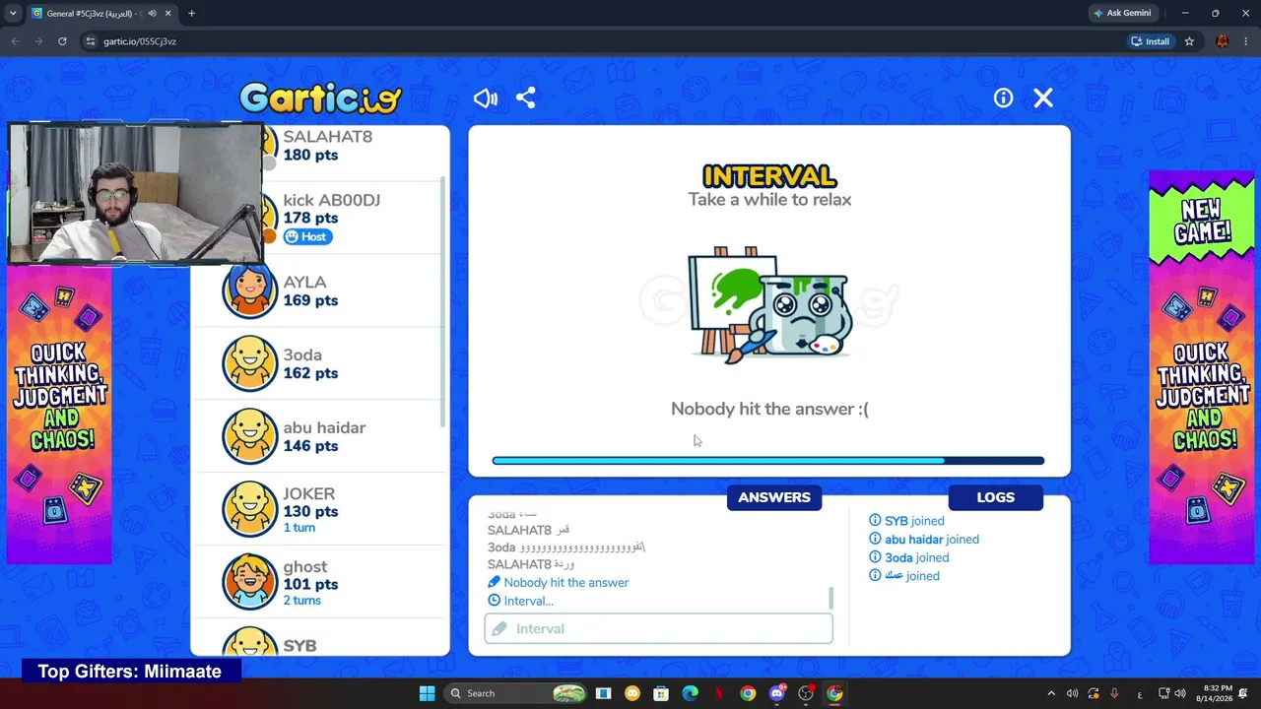Open Discord from the taskbar

click(777, 693)
